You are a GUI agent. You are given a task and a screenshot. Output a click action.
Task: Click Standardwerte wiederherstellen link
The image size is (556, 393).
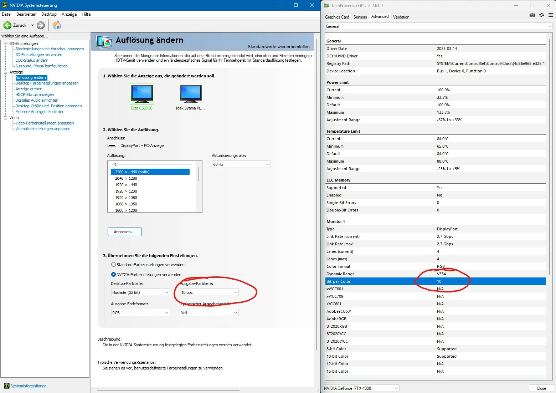(x=279, y=47)
